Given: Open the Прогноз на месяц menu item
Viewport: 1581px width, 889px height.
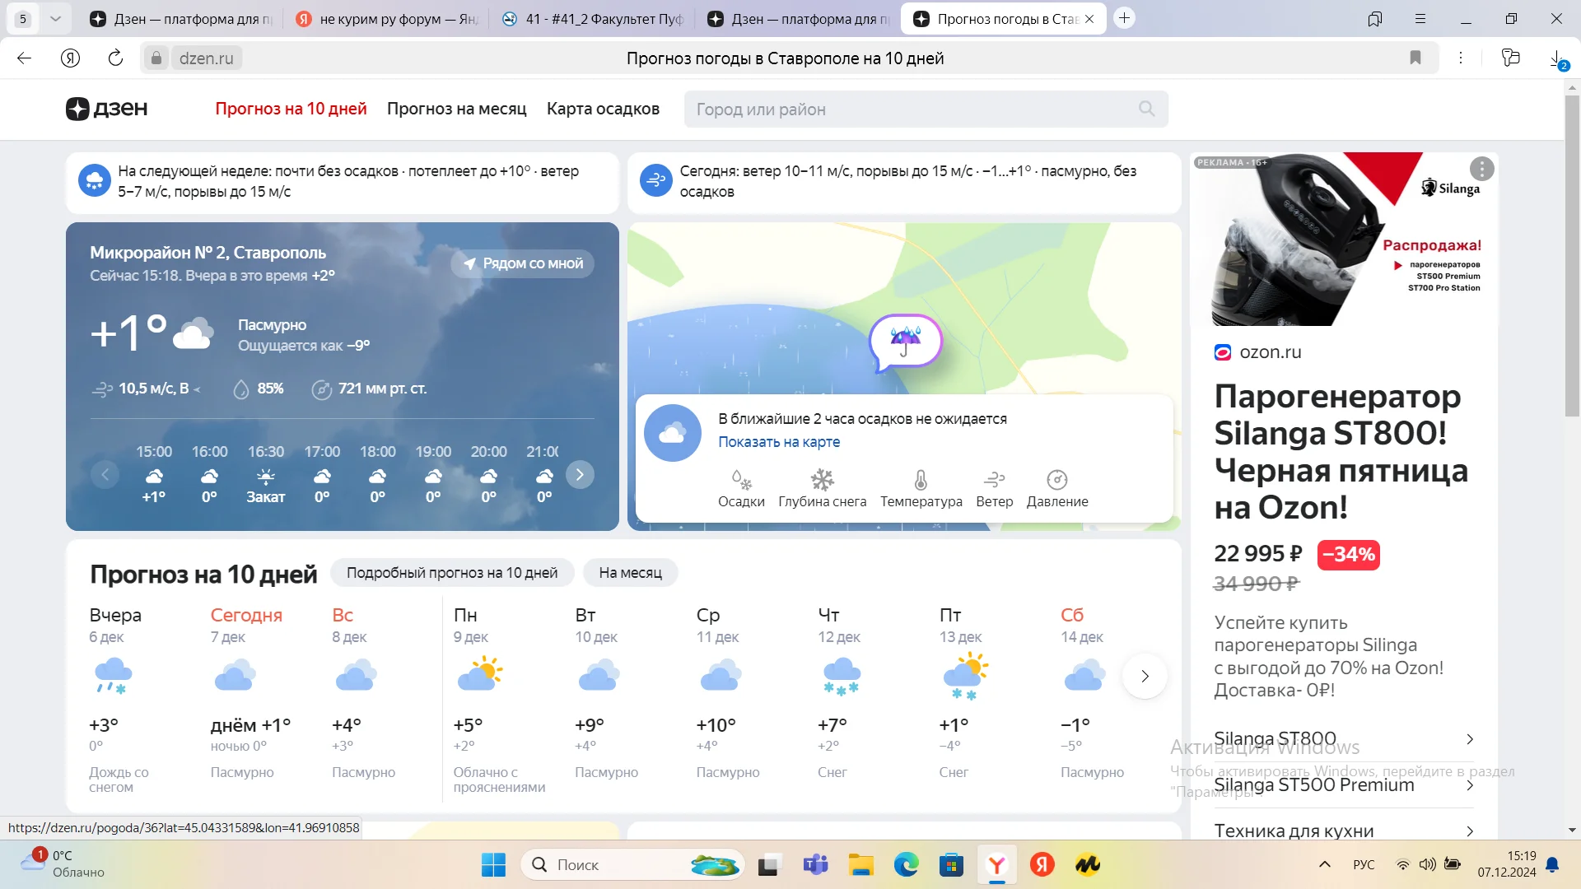Looking at the screenshot, I should coord(456,109).
